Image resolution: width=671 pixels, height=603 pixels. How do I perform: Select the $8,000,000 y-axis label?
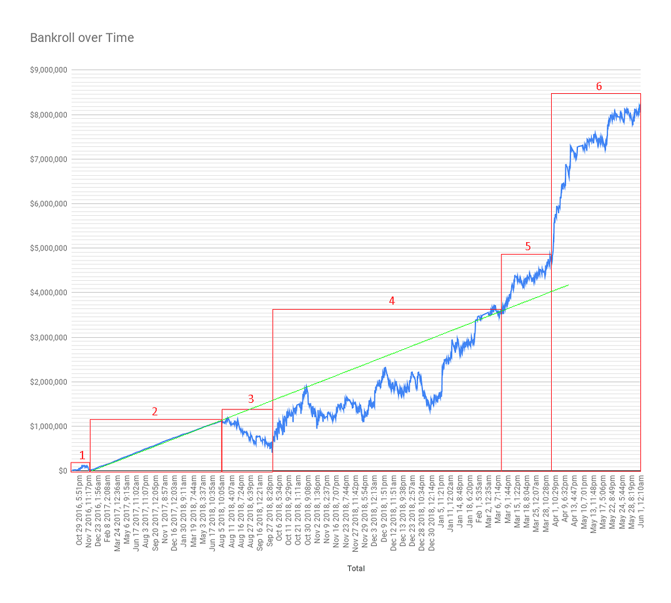(x=48, y=114)
